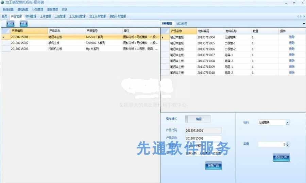The height and width of the screenshot is (183, 306).
Task: Open the 工序管理 tab
Action: 46,16
